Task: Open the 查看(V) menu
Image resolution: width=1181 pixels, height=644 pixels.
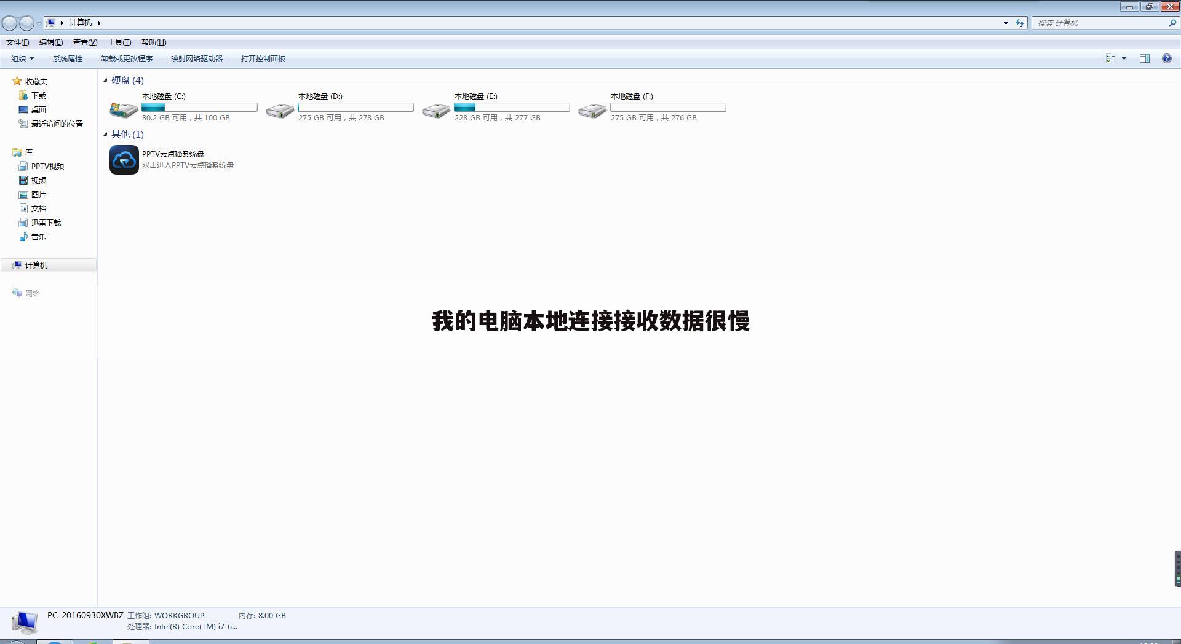Action: [x=85, y=42]
